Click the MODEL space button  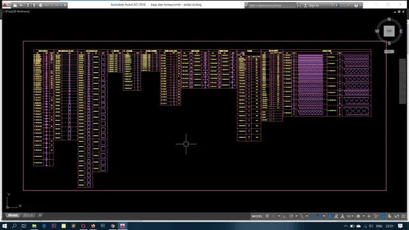(x=257, y=216)
